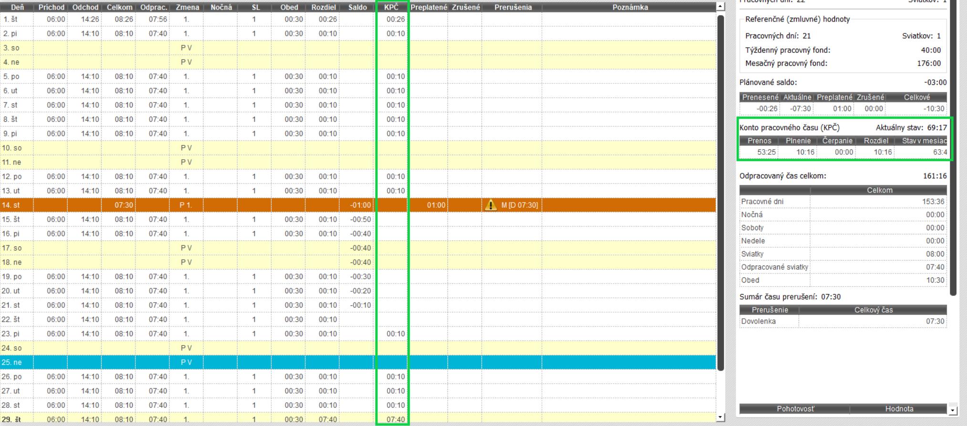Image resolution: width=967 pixels, height=426 pixels.
Task: Click the Pohotovosť header in the right panel
Action: tap(795, 409)
